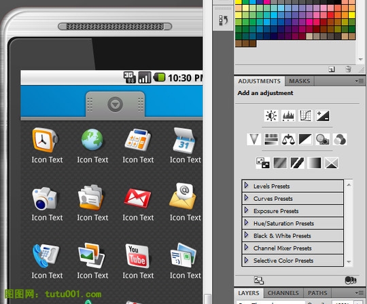This screenshot has width=367, height=304.
Task: Click the globe browser icon on mockup
Action: click(x=92, y=140)
